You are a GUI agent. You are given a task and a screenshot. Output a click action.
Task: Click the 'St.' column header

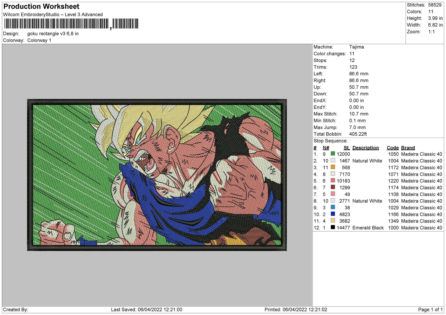click(347, 148)
